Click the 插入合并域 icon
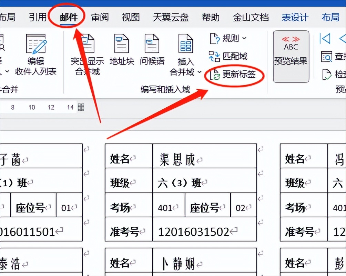The image size is (346, 276). coord(185,43)
